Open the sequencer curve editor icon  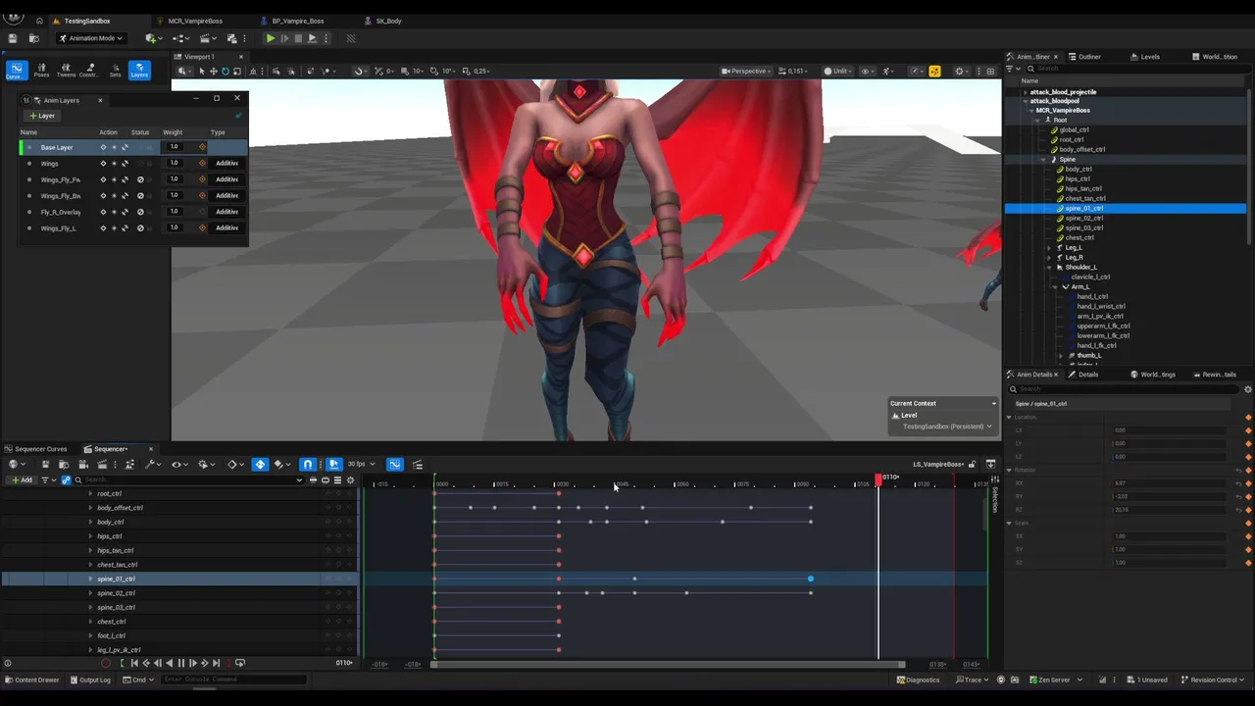tap(394, 465)
